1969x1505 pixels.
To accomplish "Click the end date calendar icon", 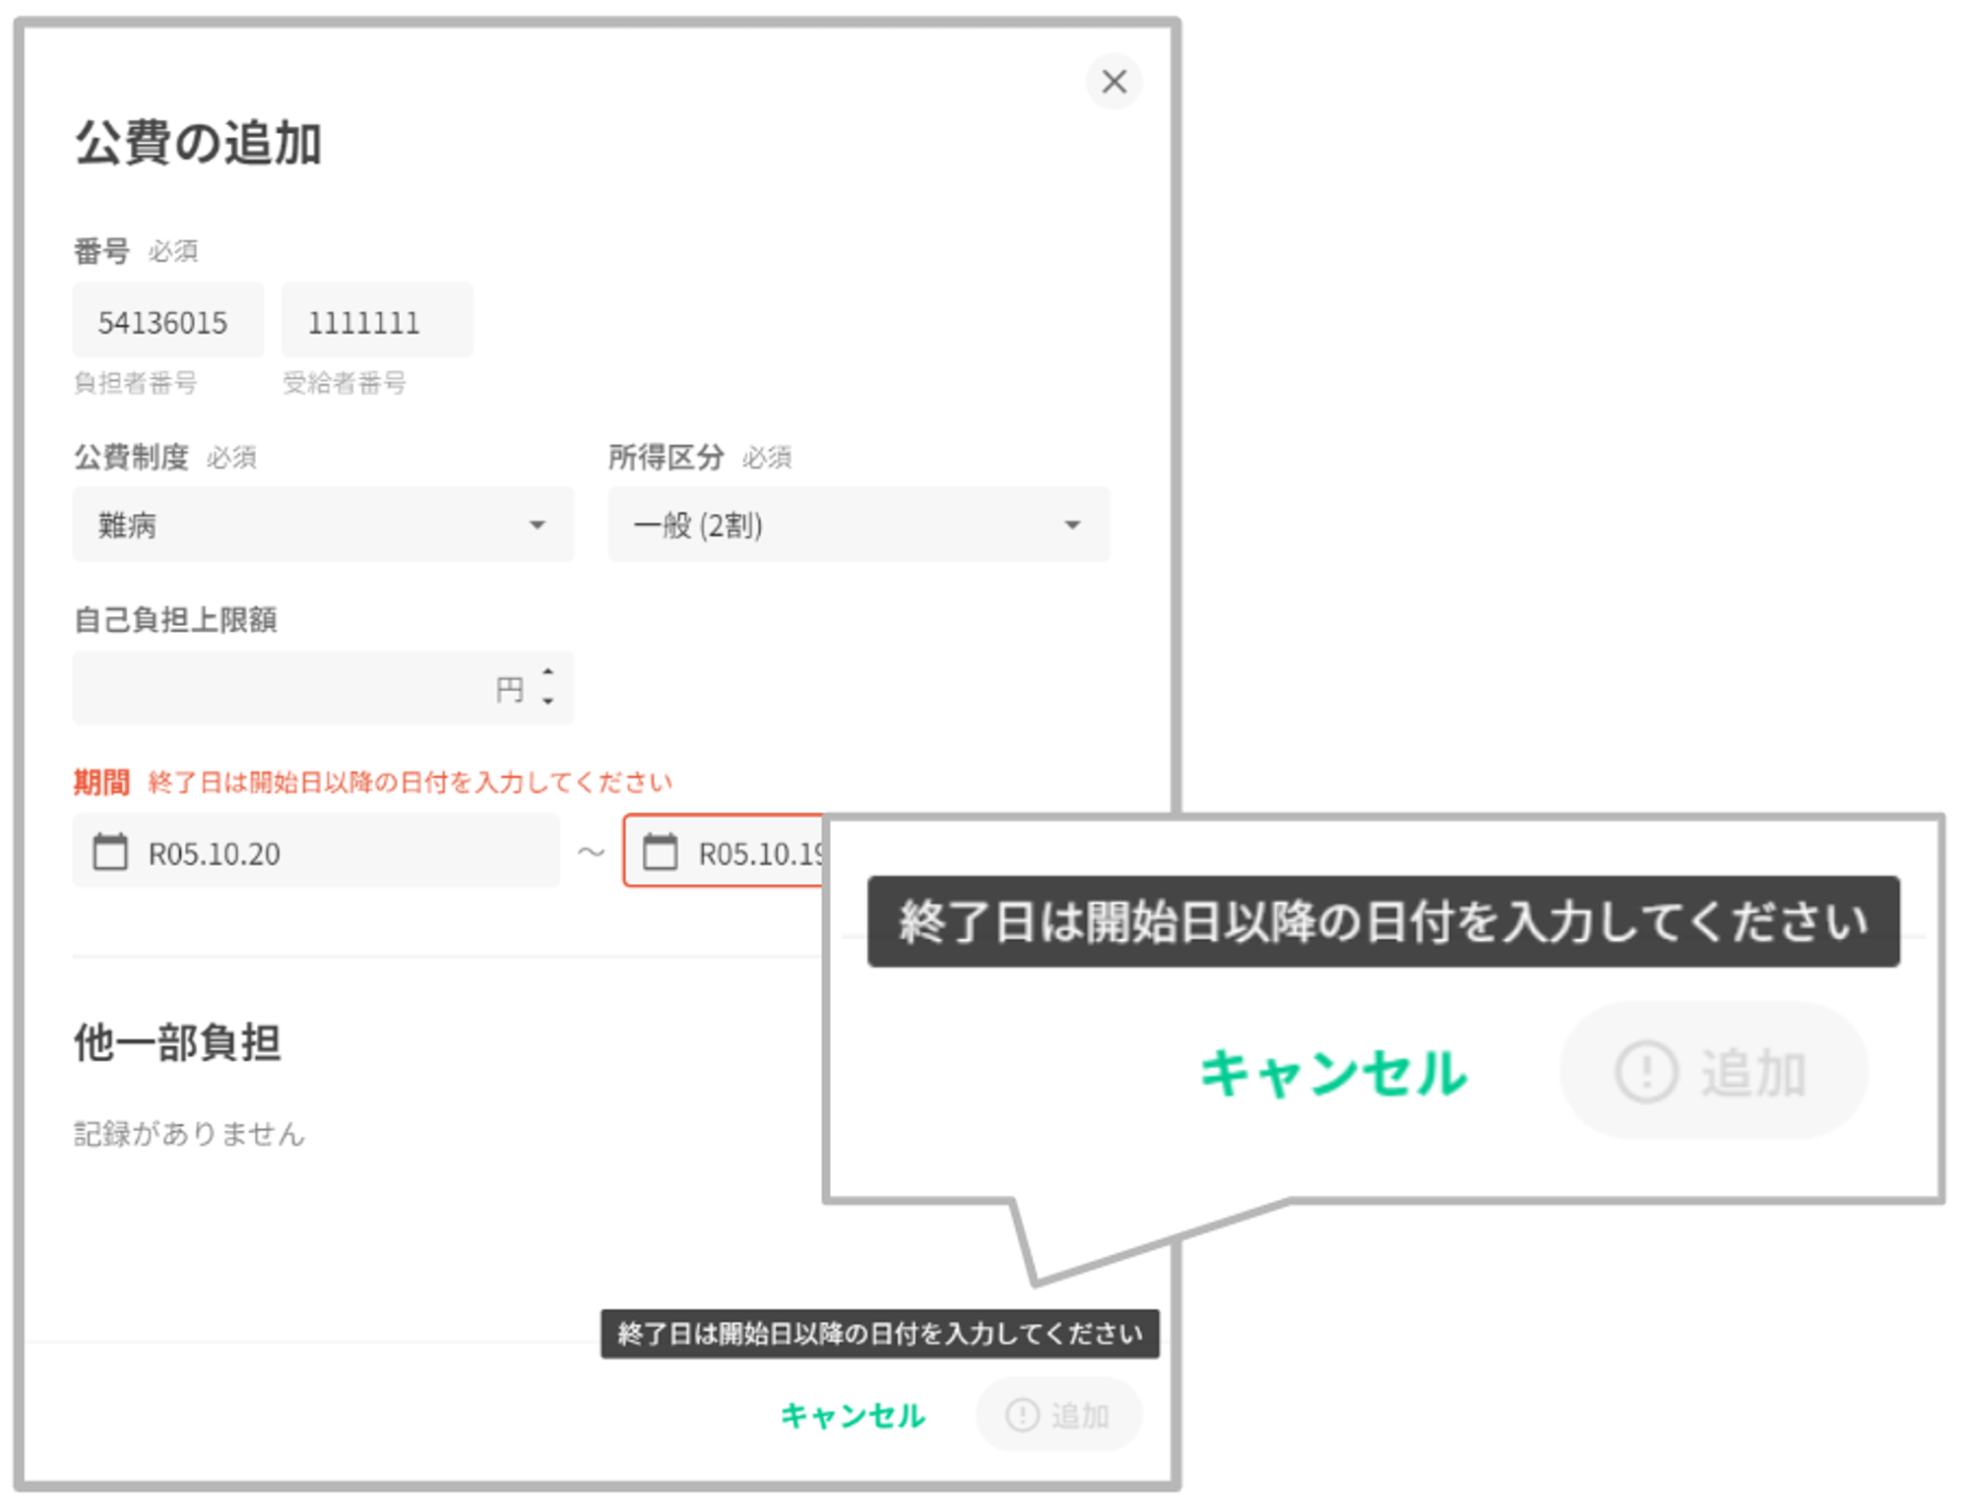I will (x=660, y=852).
